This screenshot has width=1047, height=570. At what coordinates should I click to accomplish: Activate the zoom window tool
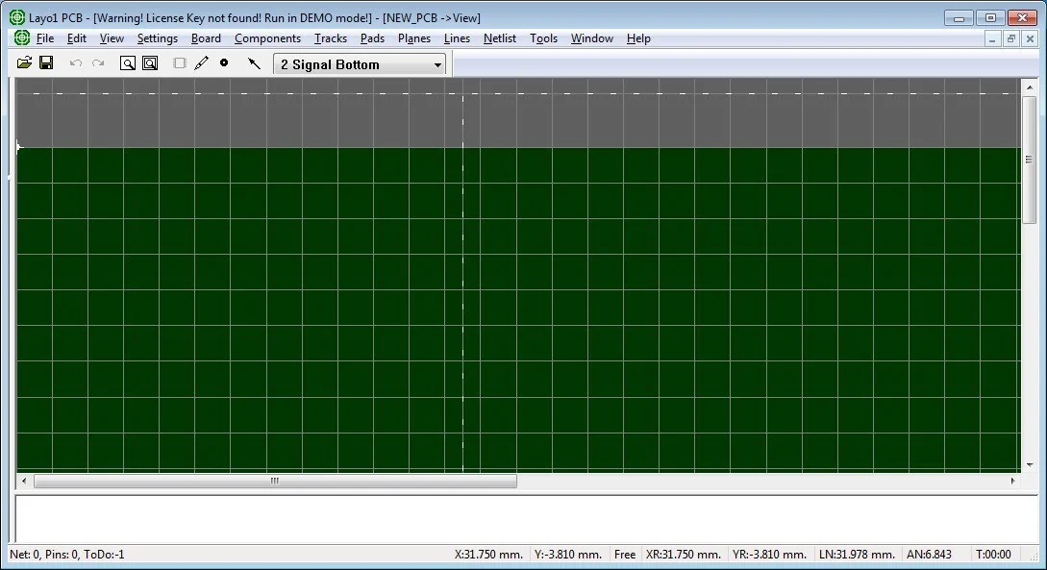pyautogui.click(x=151, y=62)
